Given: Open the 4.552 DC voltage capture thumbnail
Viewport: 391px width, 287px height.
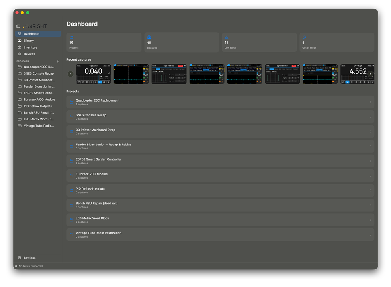Looking at the screenshot, I should coord(357,74).
